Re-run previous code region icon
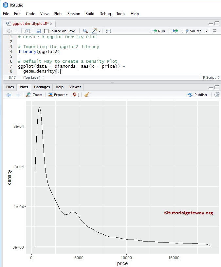Screen dimensions: 221x267 tap(175, 31)
